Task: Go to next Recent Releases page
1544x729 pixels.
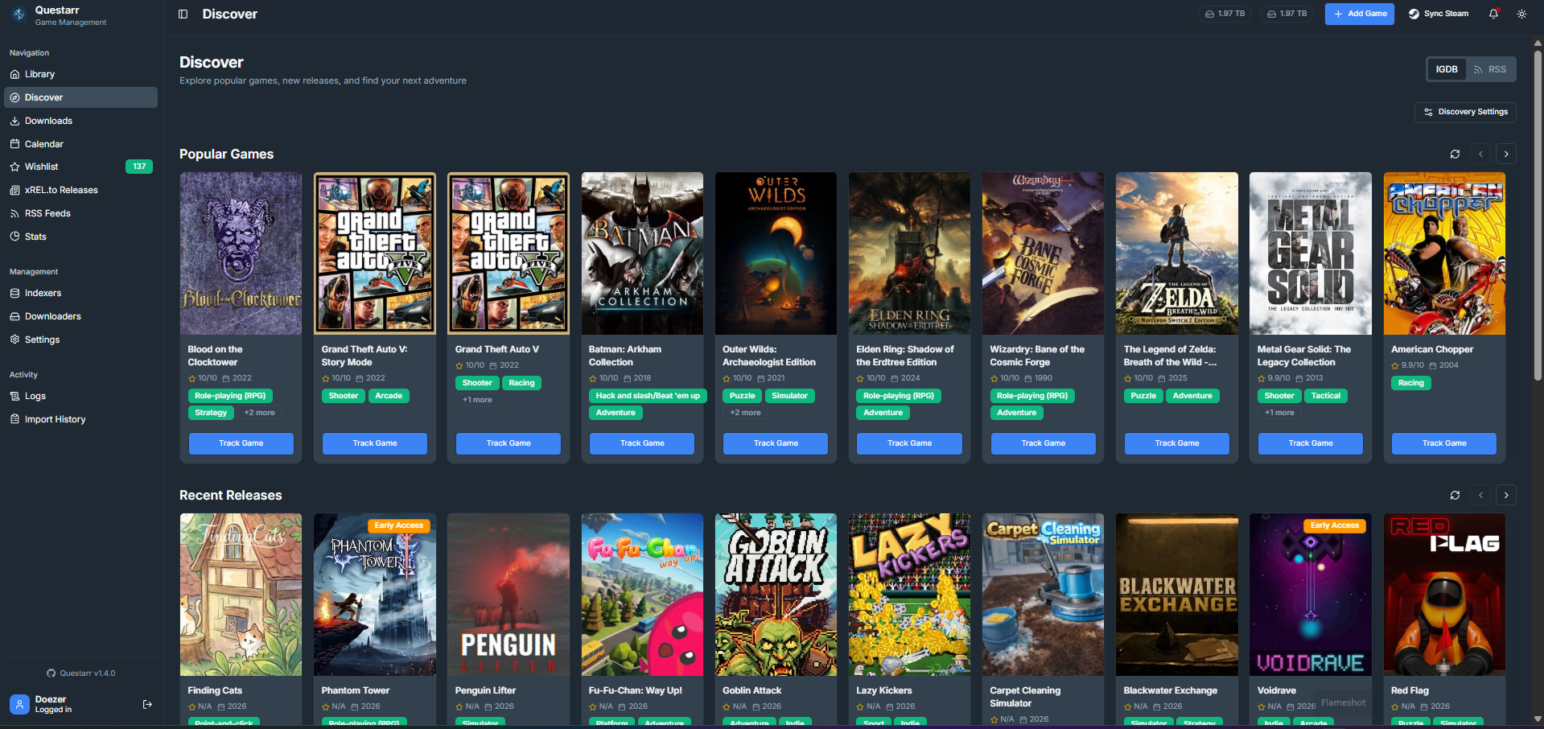Action: point(1506,495)
